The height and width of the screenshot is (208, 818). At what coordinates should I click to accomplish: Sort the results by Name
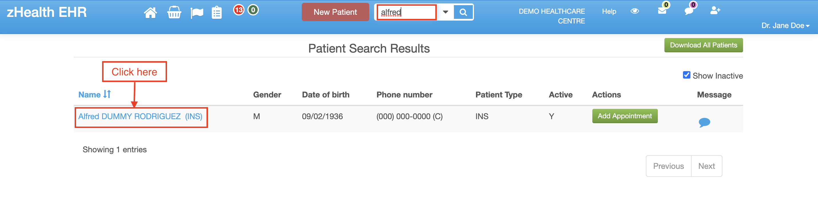94,94
